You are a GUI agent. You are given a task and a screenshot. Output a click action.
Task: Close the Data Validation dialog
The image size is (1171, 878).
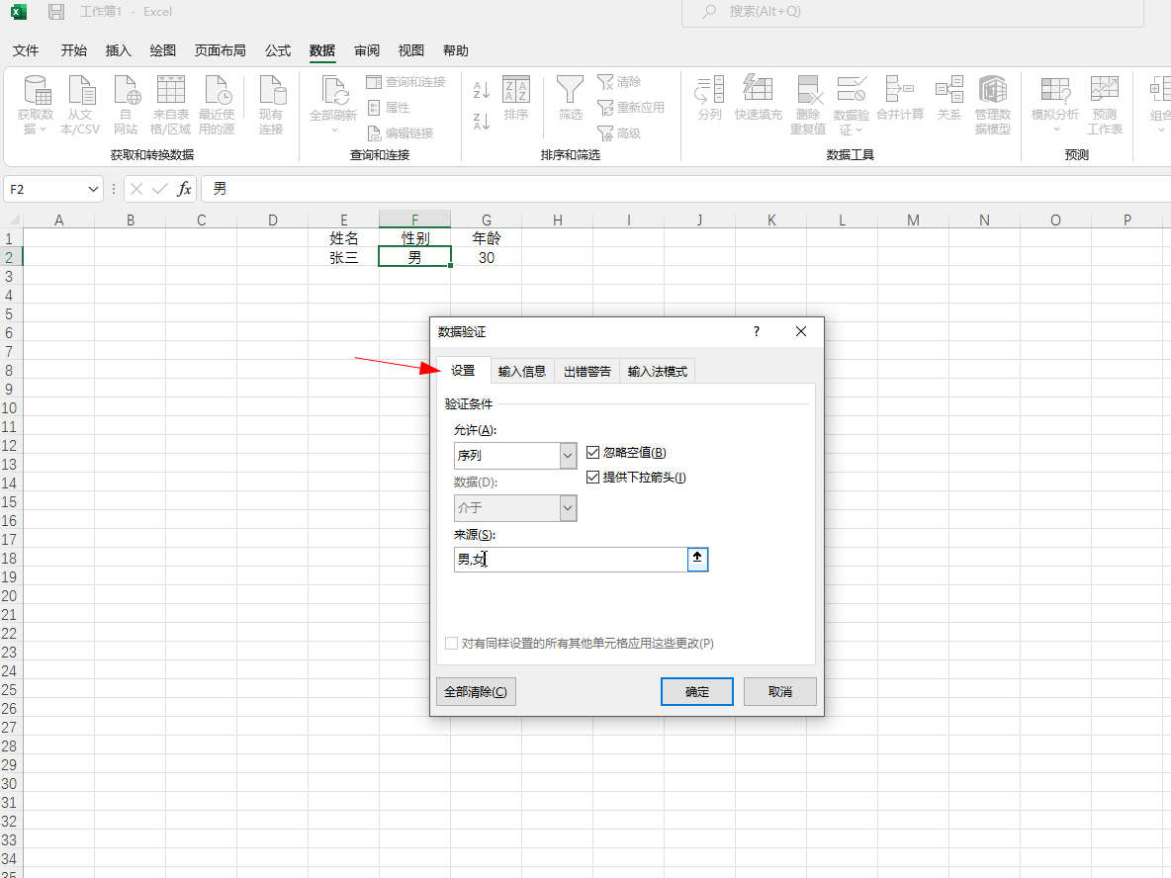(801, 331)
